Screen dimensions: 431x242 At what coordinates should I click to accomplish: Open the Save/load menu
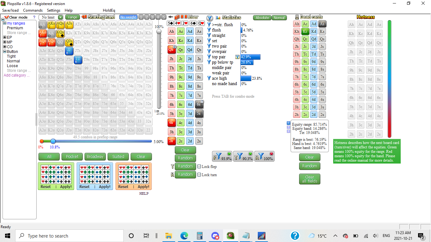[x=10, y=10]
